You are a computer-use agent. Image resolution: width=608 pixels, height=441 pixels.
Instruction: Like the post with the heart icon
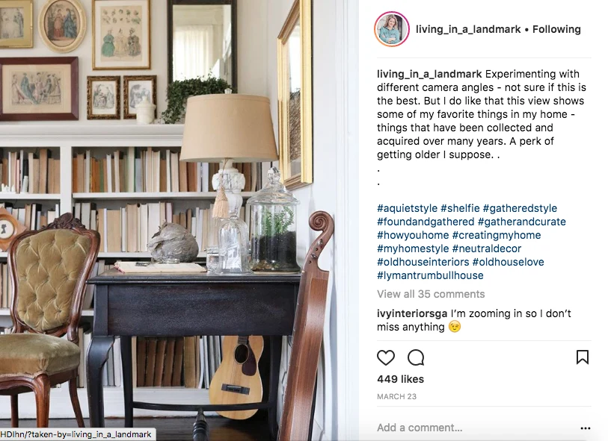(386, 357)
